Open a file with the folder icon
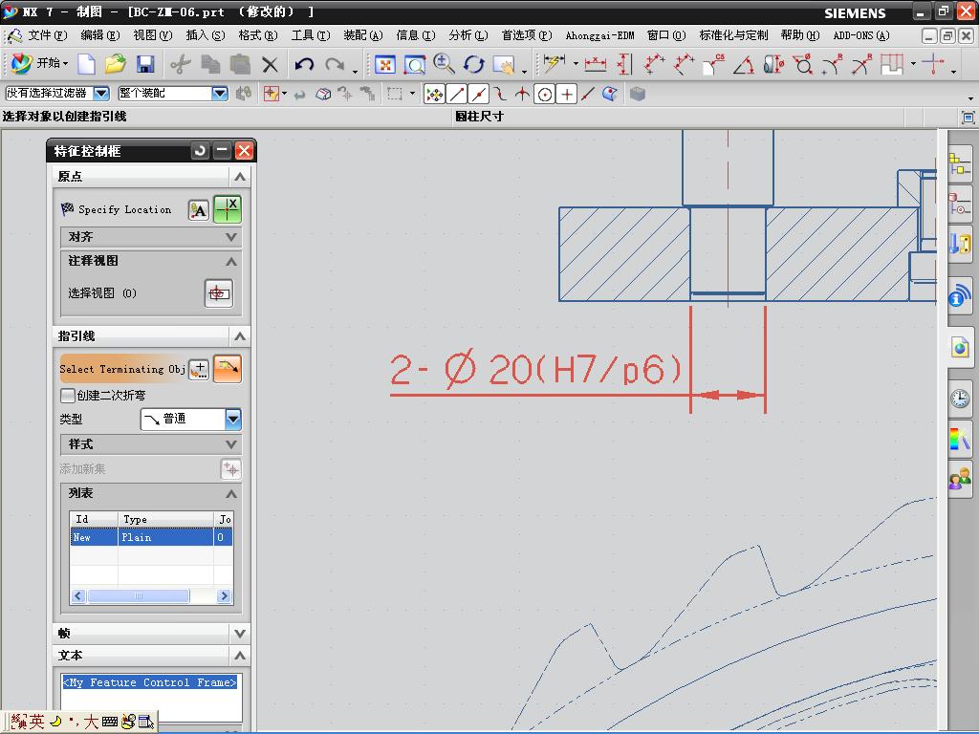This screenshot has height=734, width=979. [x=116, y=64]
